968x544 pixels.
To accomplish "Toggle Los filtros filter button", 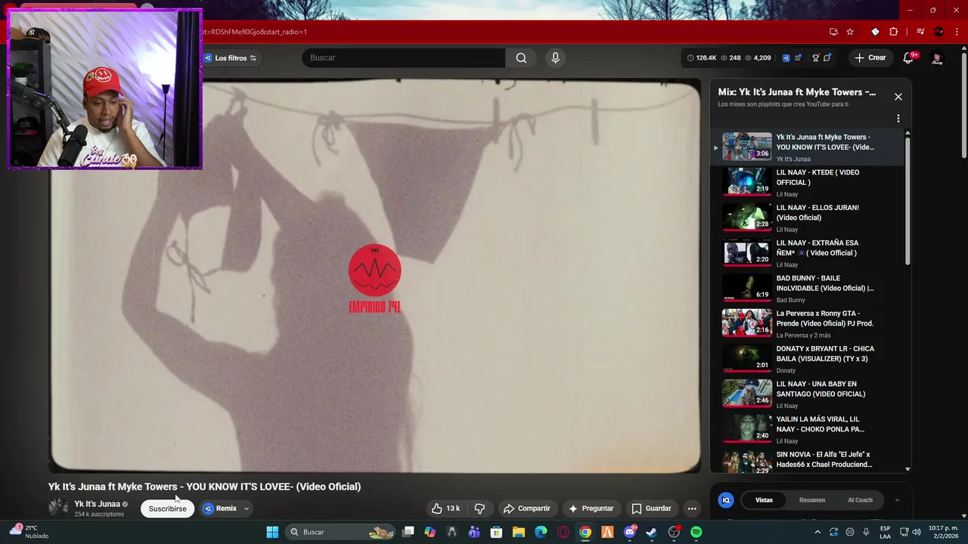I will (x=231, y=58).
